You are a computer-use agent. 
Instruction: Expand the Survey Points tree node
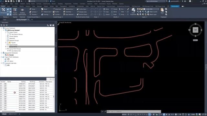tap(6, 47)
